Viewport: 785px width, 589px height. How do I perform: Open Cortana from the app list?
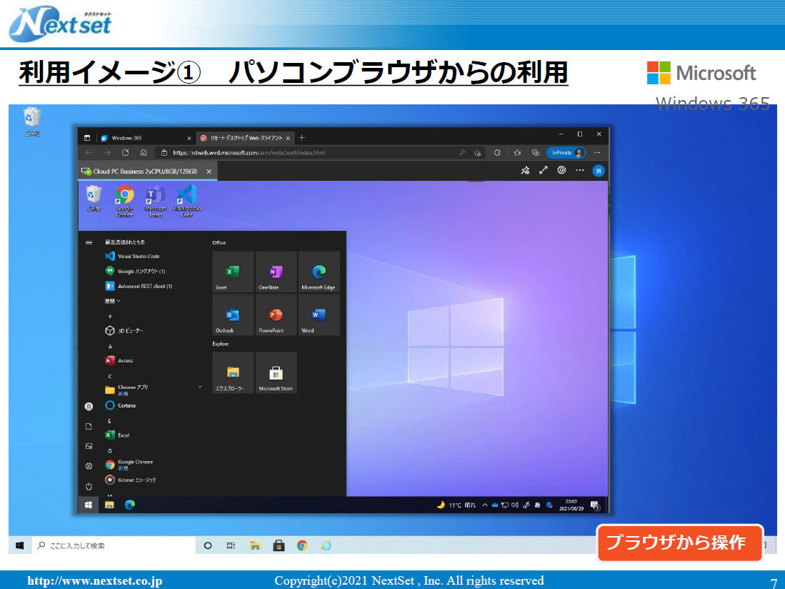(121, 405)
